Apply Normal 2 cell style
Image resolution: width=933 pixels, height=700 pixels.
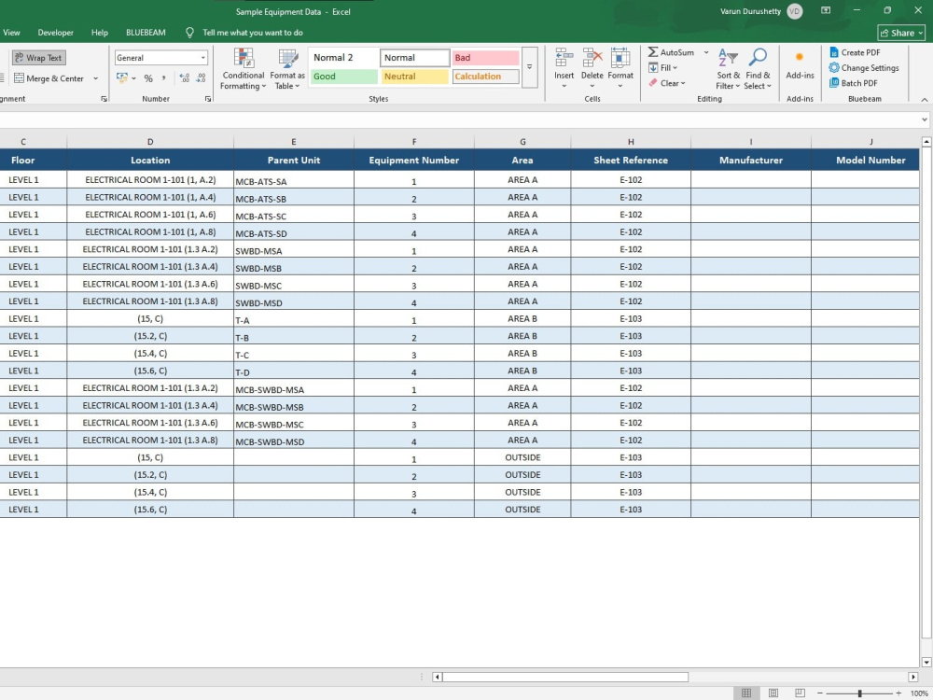[344, 58]
